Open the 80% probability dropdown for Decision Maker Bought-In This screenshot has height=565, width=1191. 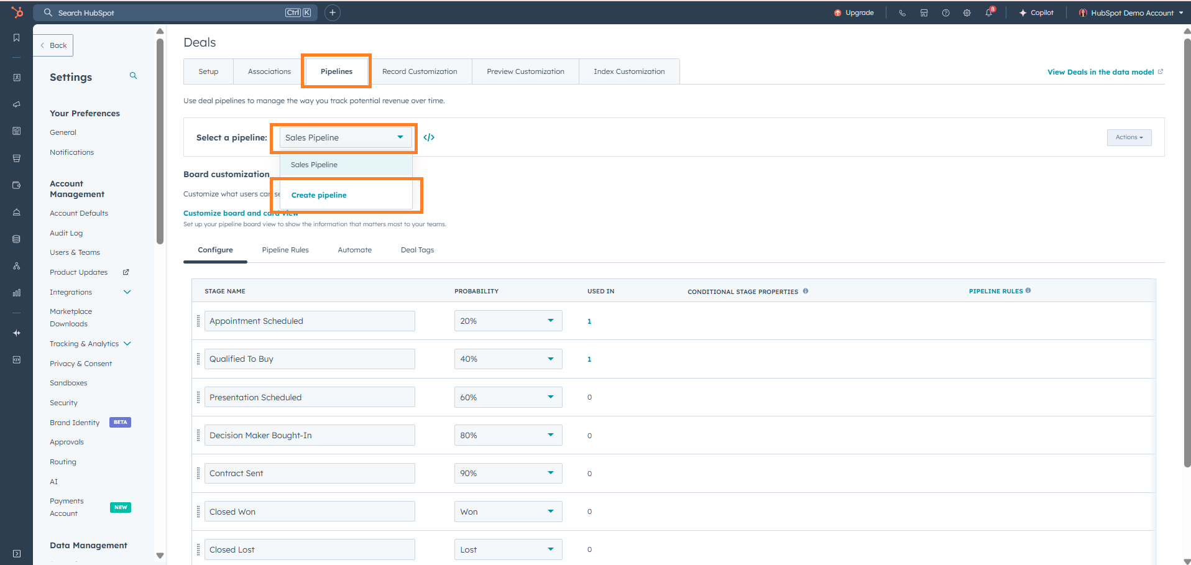pos(508,435)
